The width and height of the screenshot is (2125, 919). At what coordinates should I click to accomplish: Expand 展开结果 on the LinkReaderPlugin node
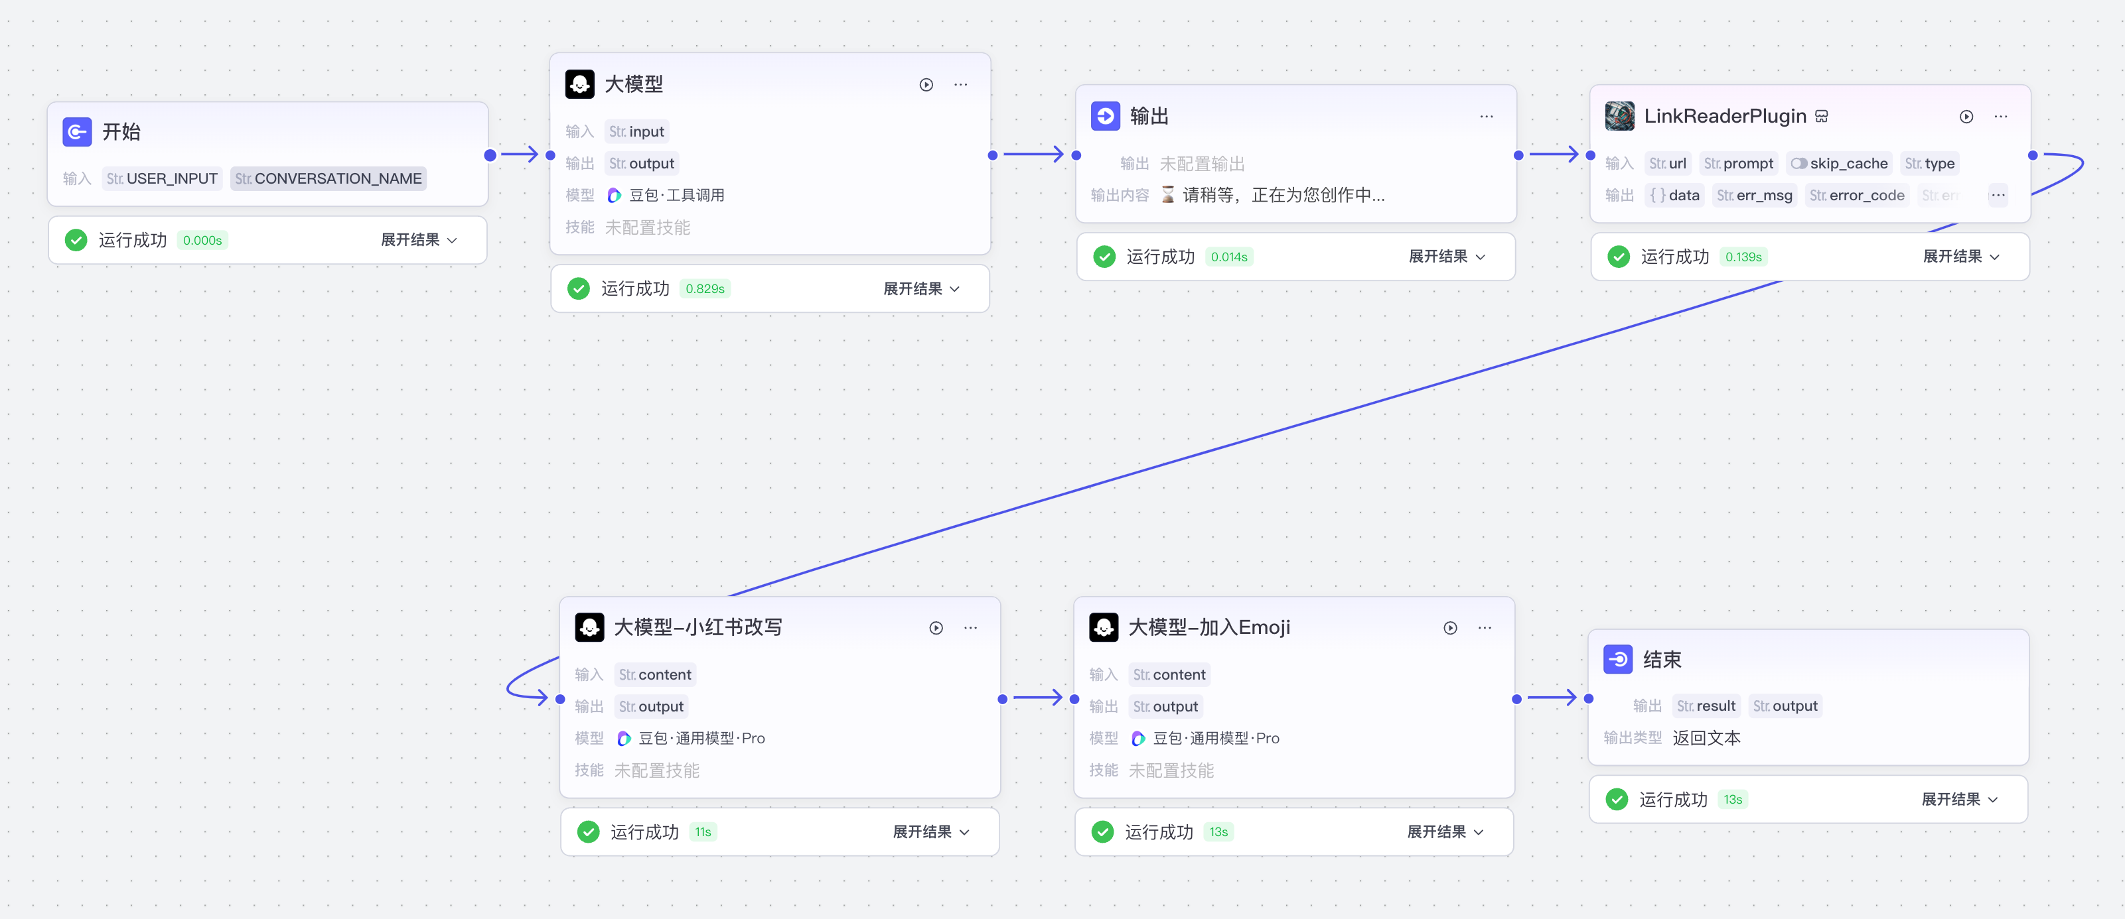pos(1960,257)
